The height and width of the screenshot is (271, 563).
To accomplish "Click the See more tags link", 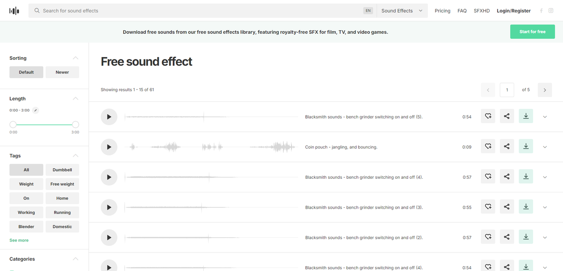I will [x=19, y=240].
